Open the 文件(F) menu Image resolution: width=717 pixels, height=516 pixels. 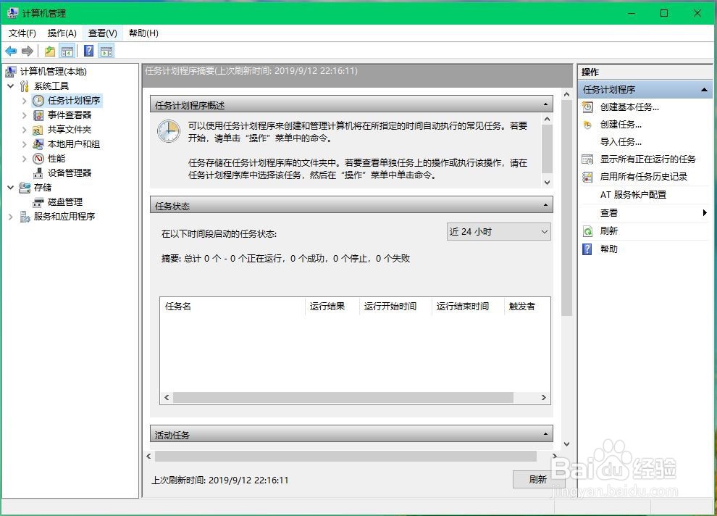[22, 33]
